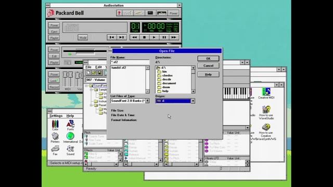Open the Audiostation mixer module icon
The height and width of the screenshot is (187, 333).
[127, 13]
